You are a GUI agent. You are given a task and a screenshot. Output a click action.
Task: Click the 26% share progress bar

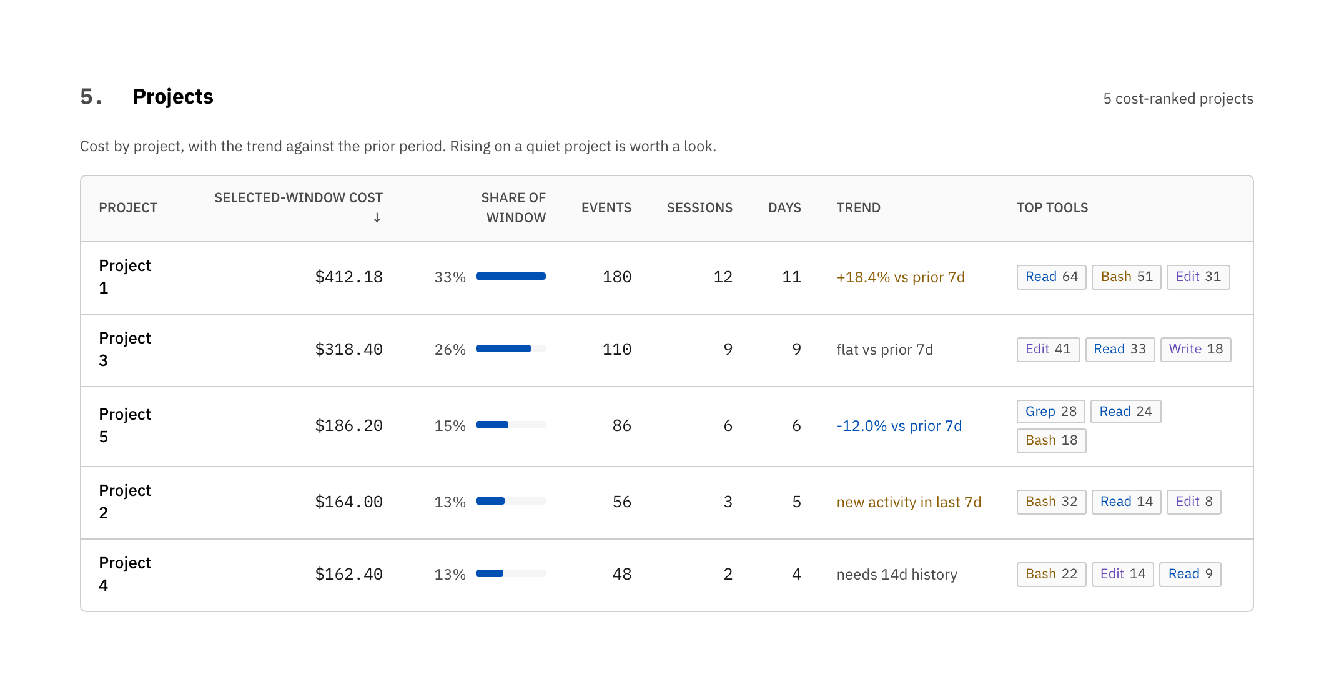point(511,348)
